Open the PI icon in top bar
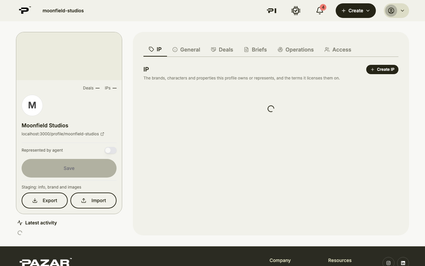Image resolution: width=425 pixels, height=266 pixels. pyautogui.click(x=272, y=11)
